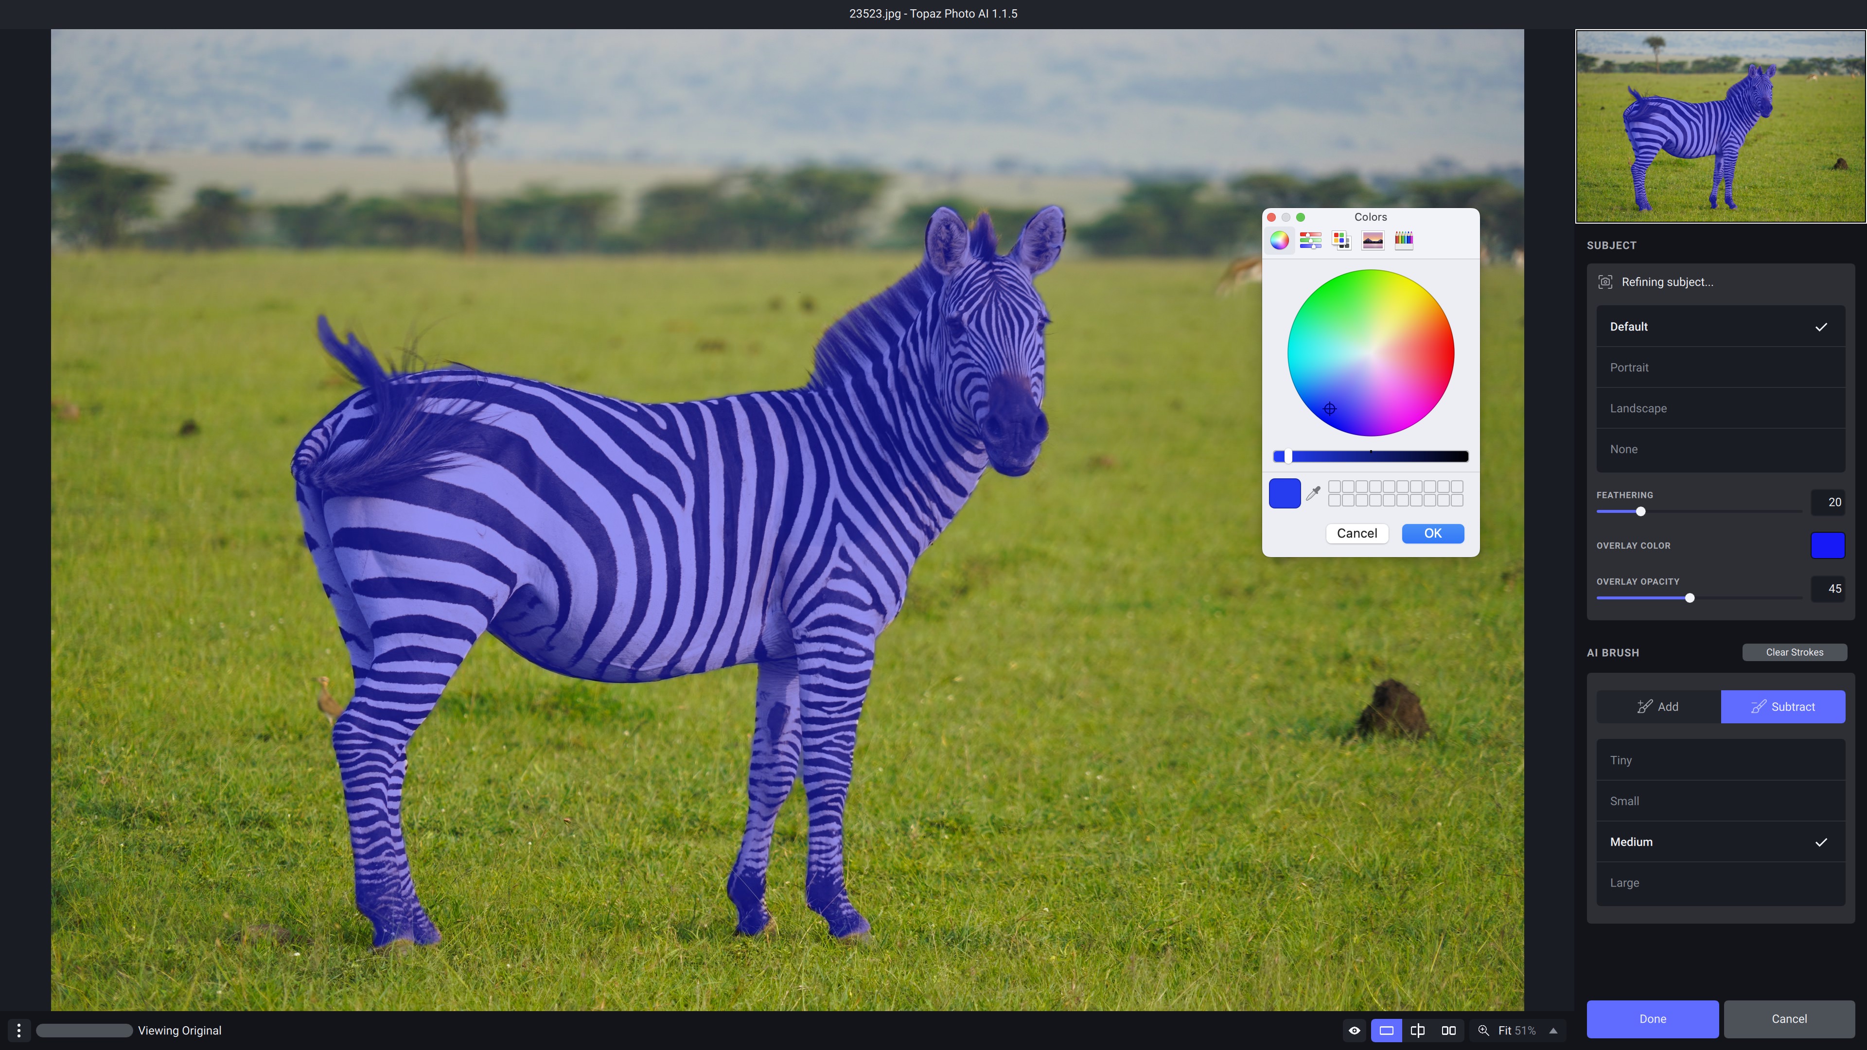Click OK in the Colors dialog
1867x1050 pixels.
point(1432,533)
